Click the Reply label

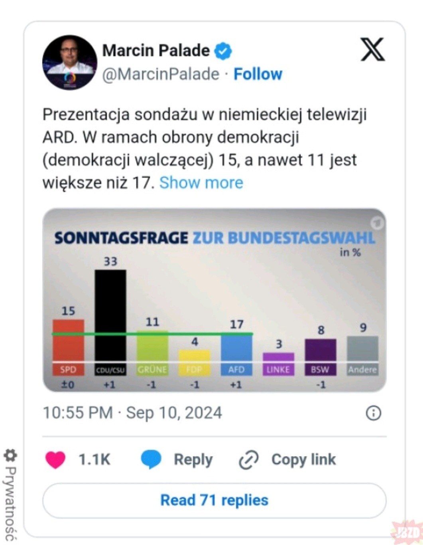(x=193, y=460)
